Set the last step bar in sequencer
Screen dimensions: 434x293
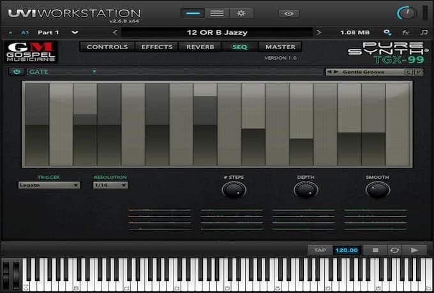click(398, 124)
